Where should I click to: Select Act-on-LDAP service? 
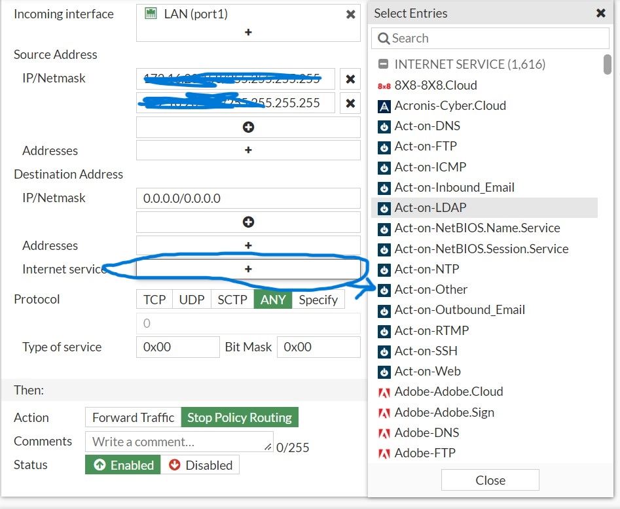(x=484, y=208)
